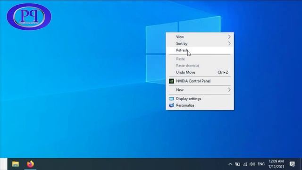Click the Show desktop strip
This screenshot has width=302, height=170.
tap(301, 164)
